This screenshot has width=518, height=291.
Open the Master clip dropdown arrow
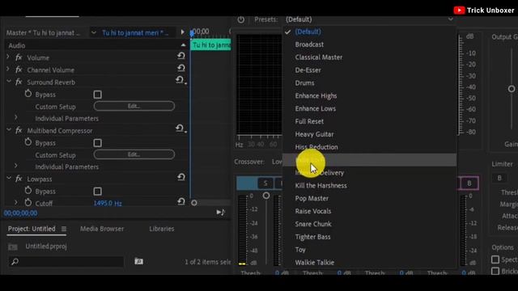pyautogui.click(x=94, y=32)
